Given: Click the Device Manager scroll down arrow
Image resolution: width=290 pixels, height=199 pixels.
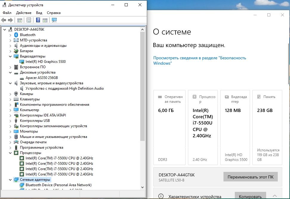Looking at the screenshot, I should point(142,187).
